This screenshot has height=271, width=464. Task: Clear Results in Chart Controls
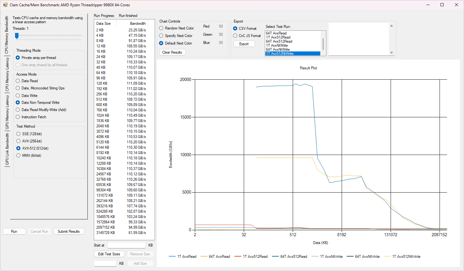pyautogui.click(x=172, y=52)
